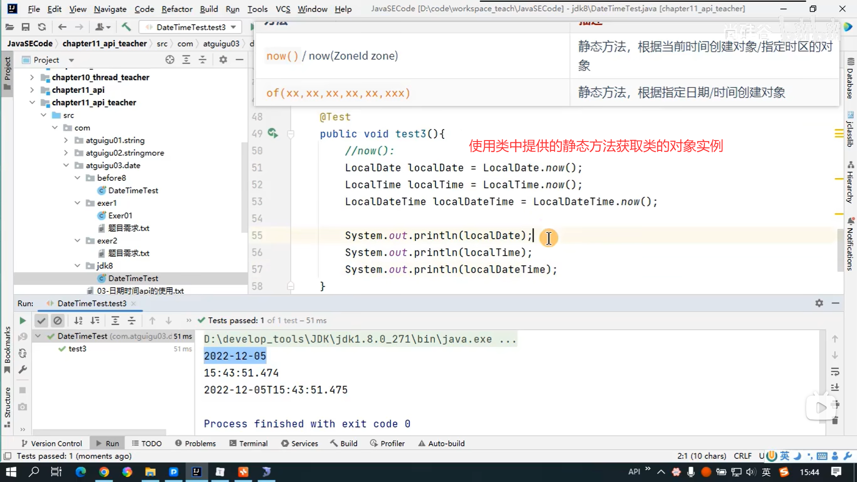Toggle Show Passed tests checkmark button

coord(41,320)
